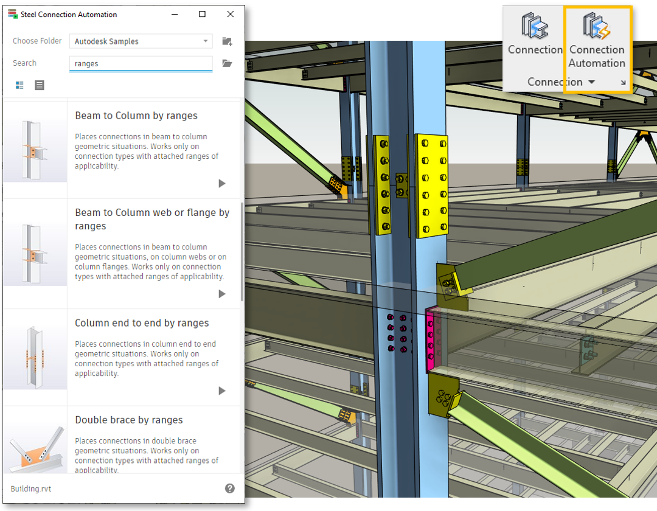Image resolution: width=657 pixels, height=511 pixels.
Task: Maximize the Steel Connection Automation window
Action: pyautogui.click(x=202, y=14)
